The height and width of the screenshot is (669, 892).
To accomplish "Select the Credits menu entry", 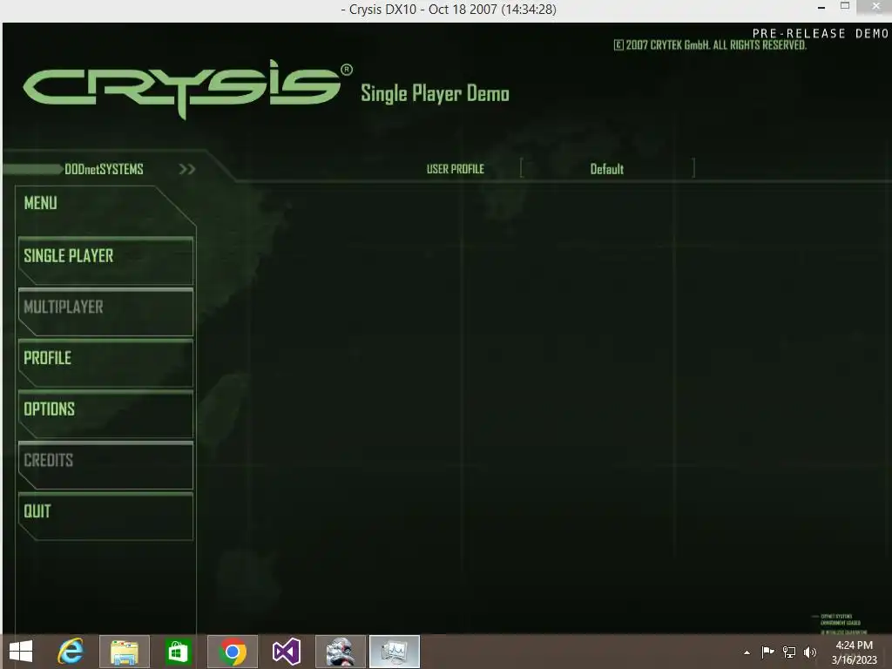I will coord(105,465).
